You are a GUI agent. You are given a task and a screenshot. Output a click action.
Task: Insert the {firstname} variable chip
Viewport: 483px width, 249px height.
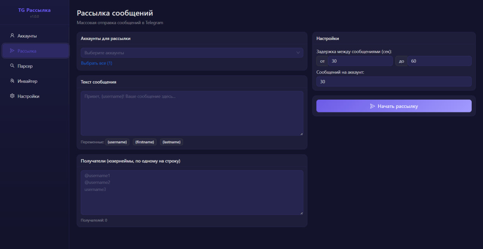pos(145,142)
